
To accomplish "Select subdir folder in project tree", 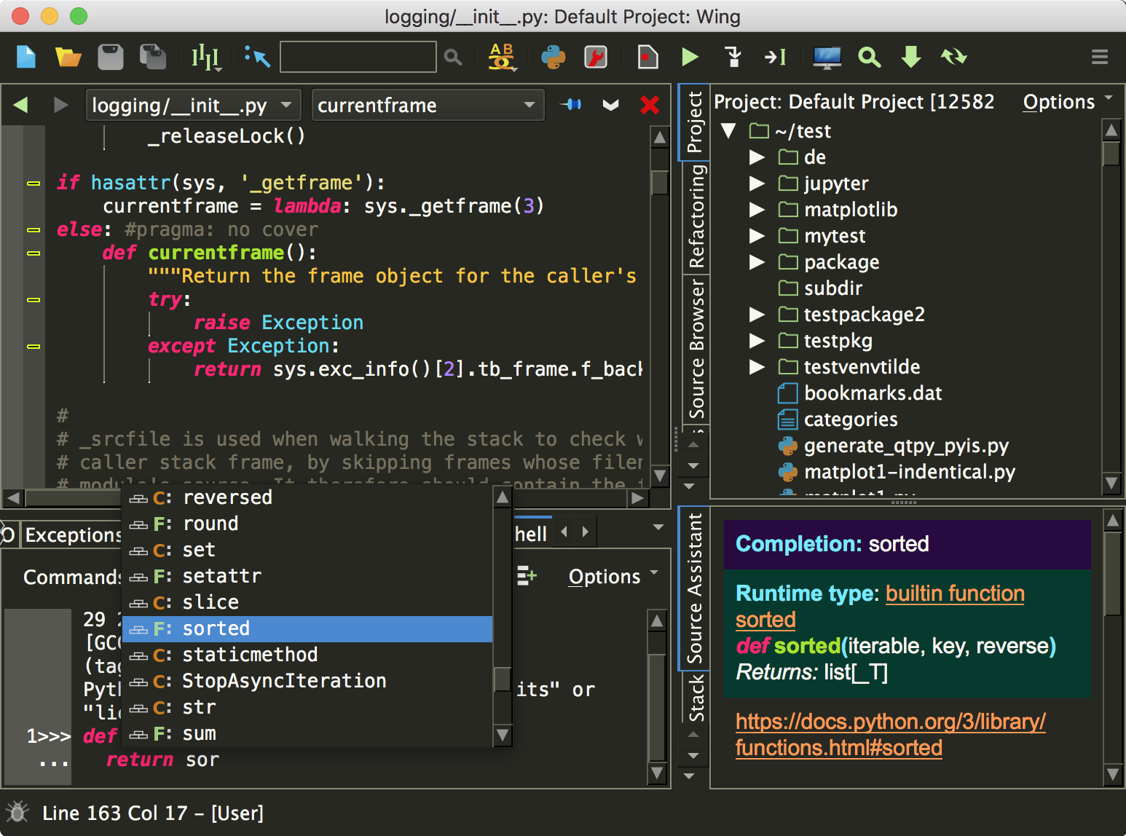I will coord(832,288).
